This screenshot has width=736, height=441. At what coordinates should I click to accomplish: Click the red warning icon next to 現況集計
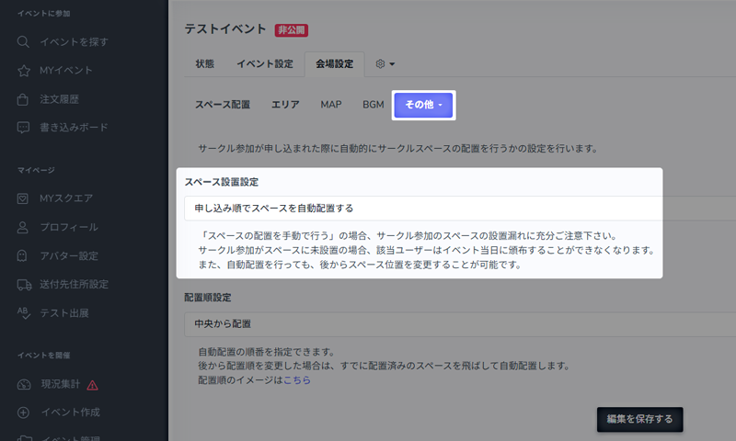[92, 384]
